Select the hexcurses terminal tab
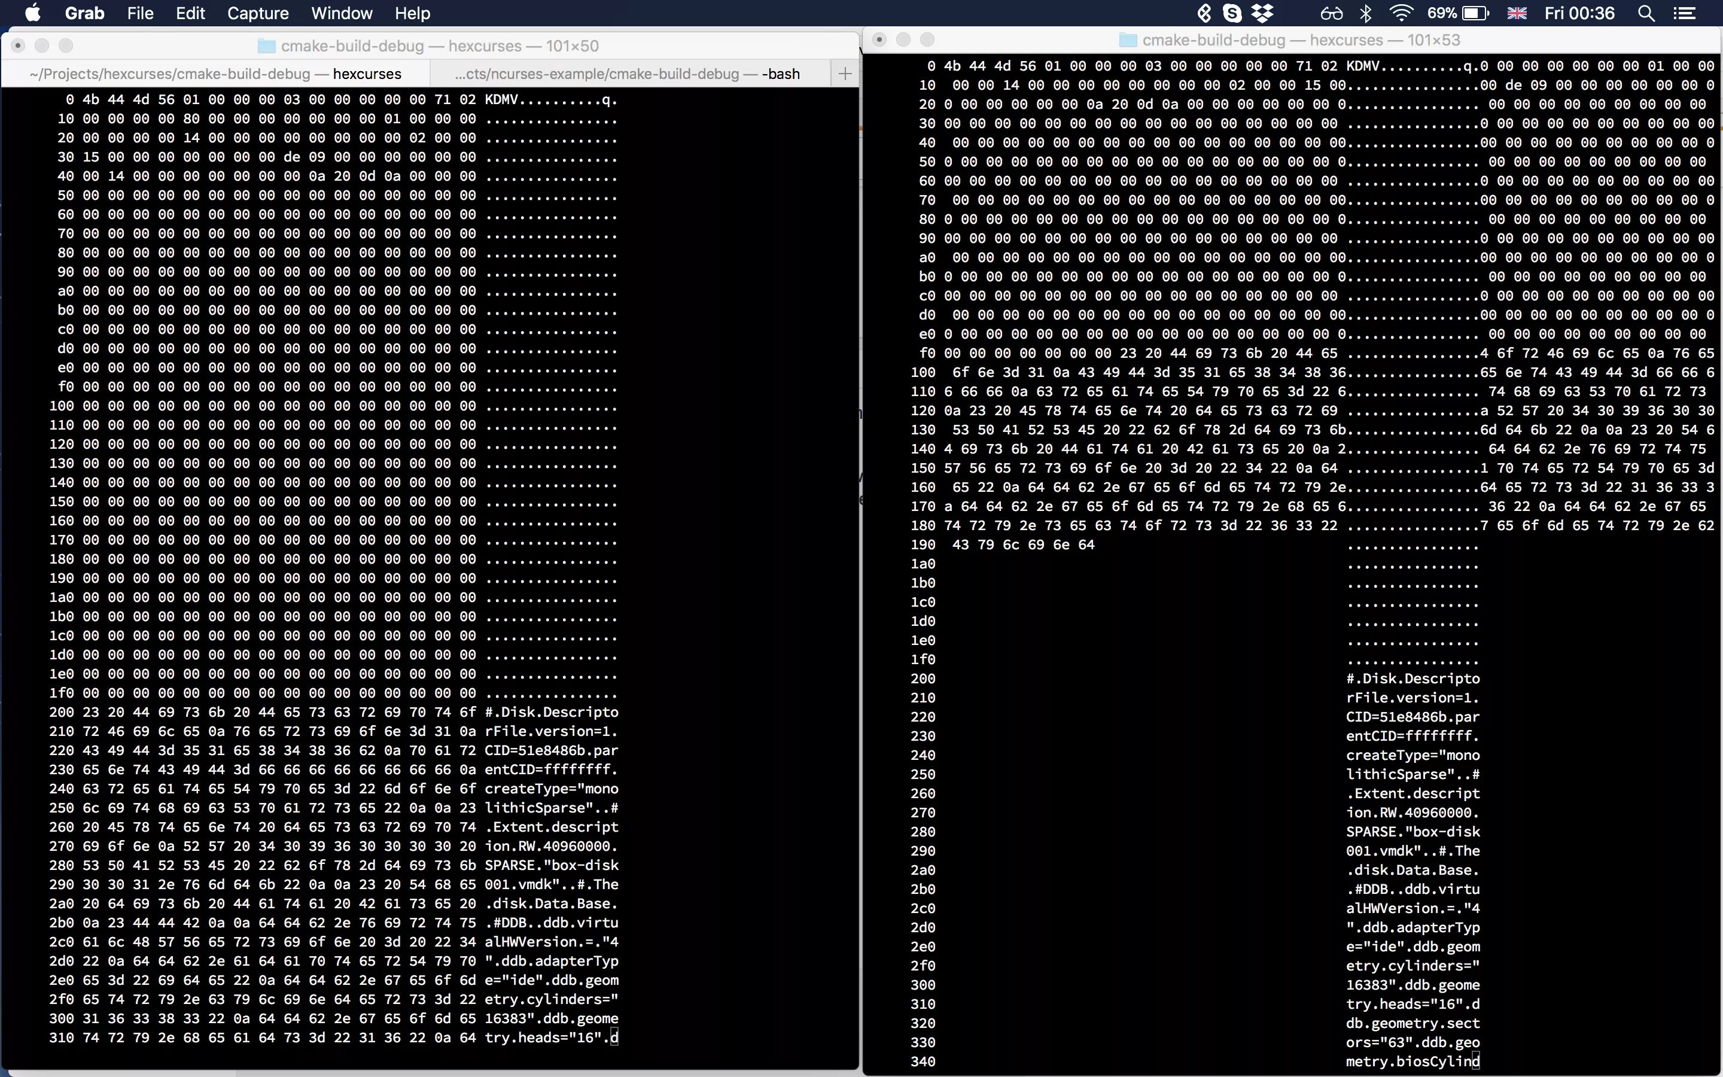This screenshot has height=1077, width=1723. (215, 74)
